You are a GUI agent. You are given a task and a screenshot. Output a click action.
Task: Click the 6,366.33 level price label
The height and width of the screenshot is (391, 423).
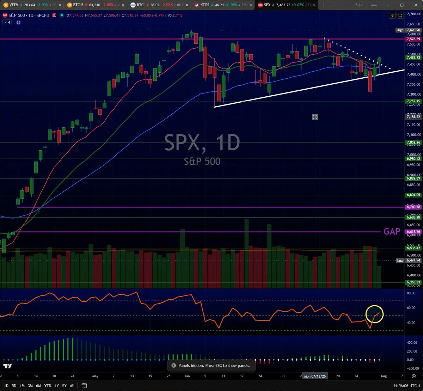click(x=413, y=282)
